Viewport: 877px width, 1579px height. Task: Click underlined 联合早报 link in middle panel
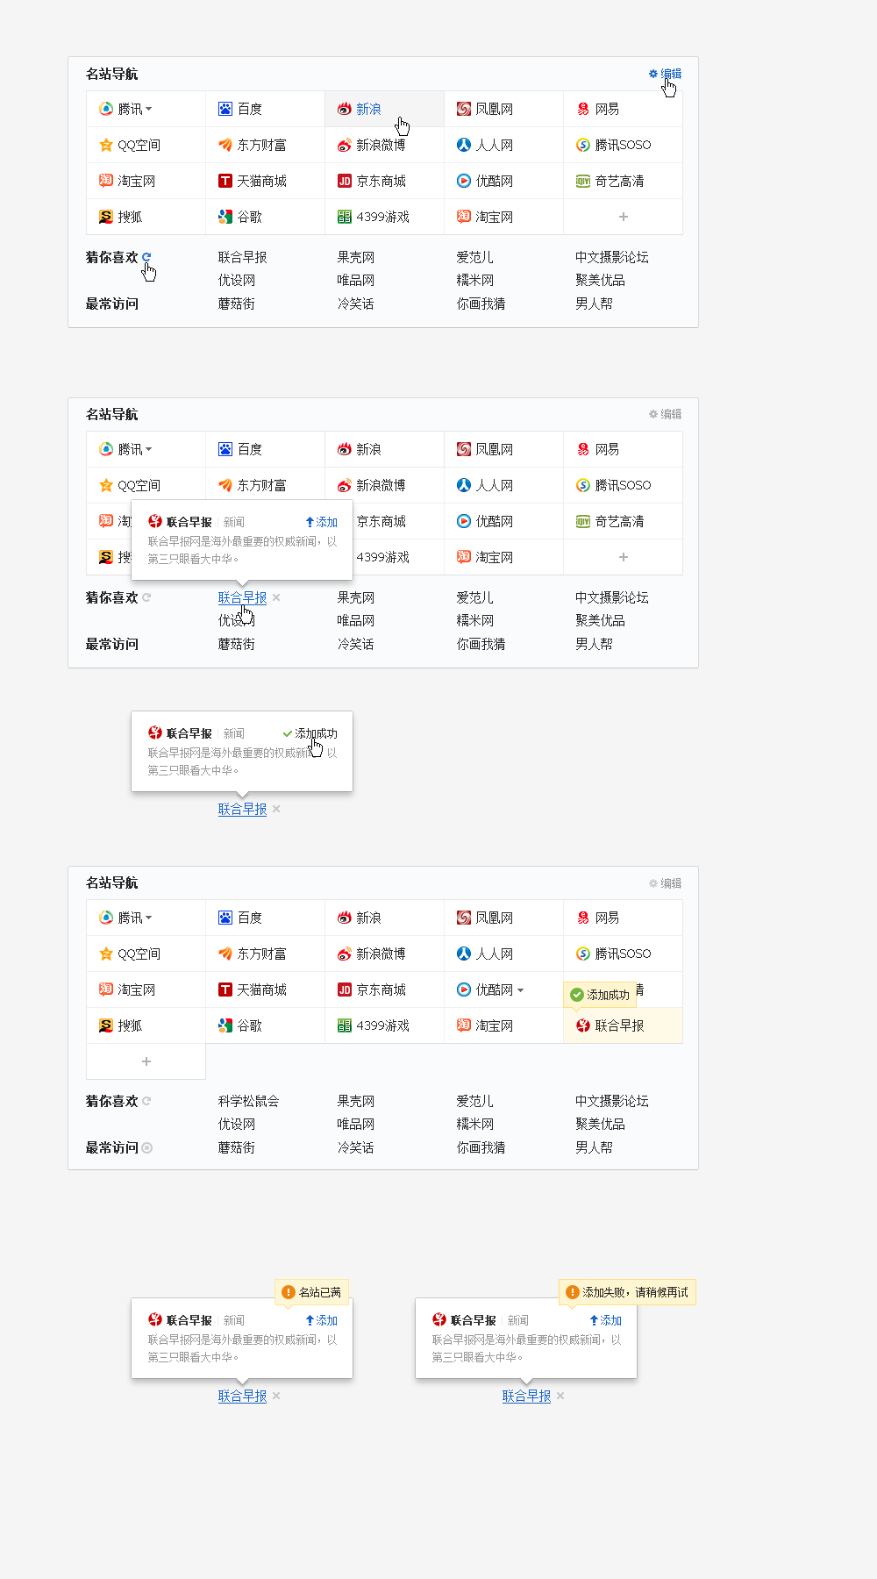[243, 597]
